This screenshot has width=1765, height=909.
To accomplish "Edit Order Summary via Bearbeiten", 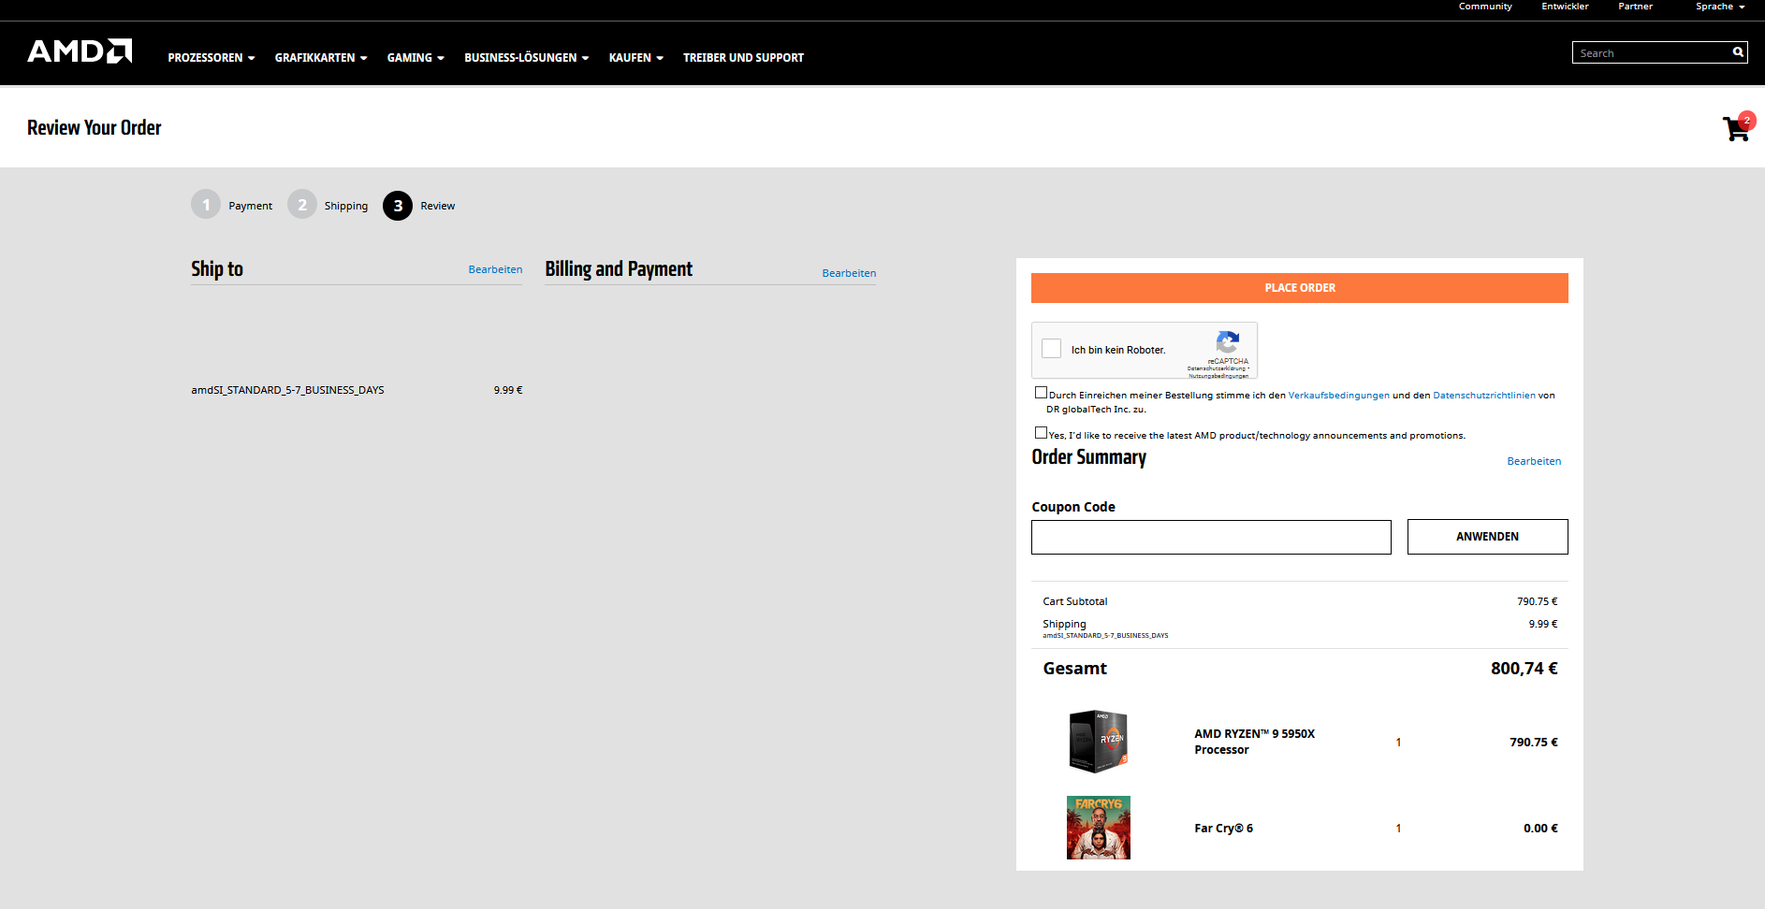I will [x=1534, y=461].
